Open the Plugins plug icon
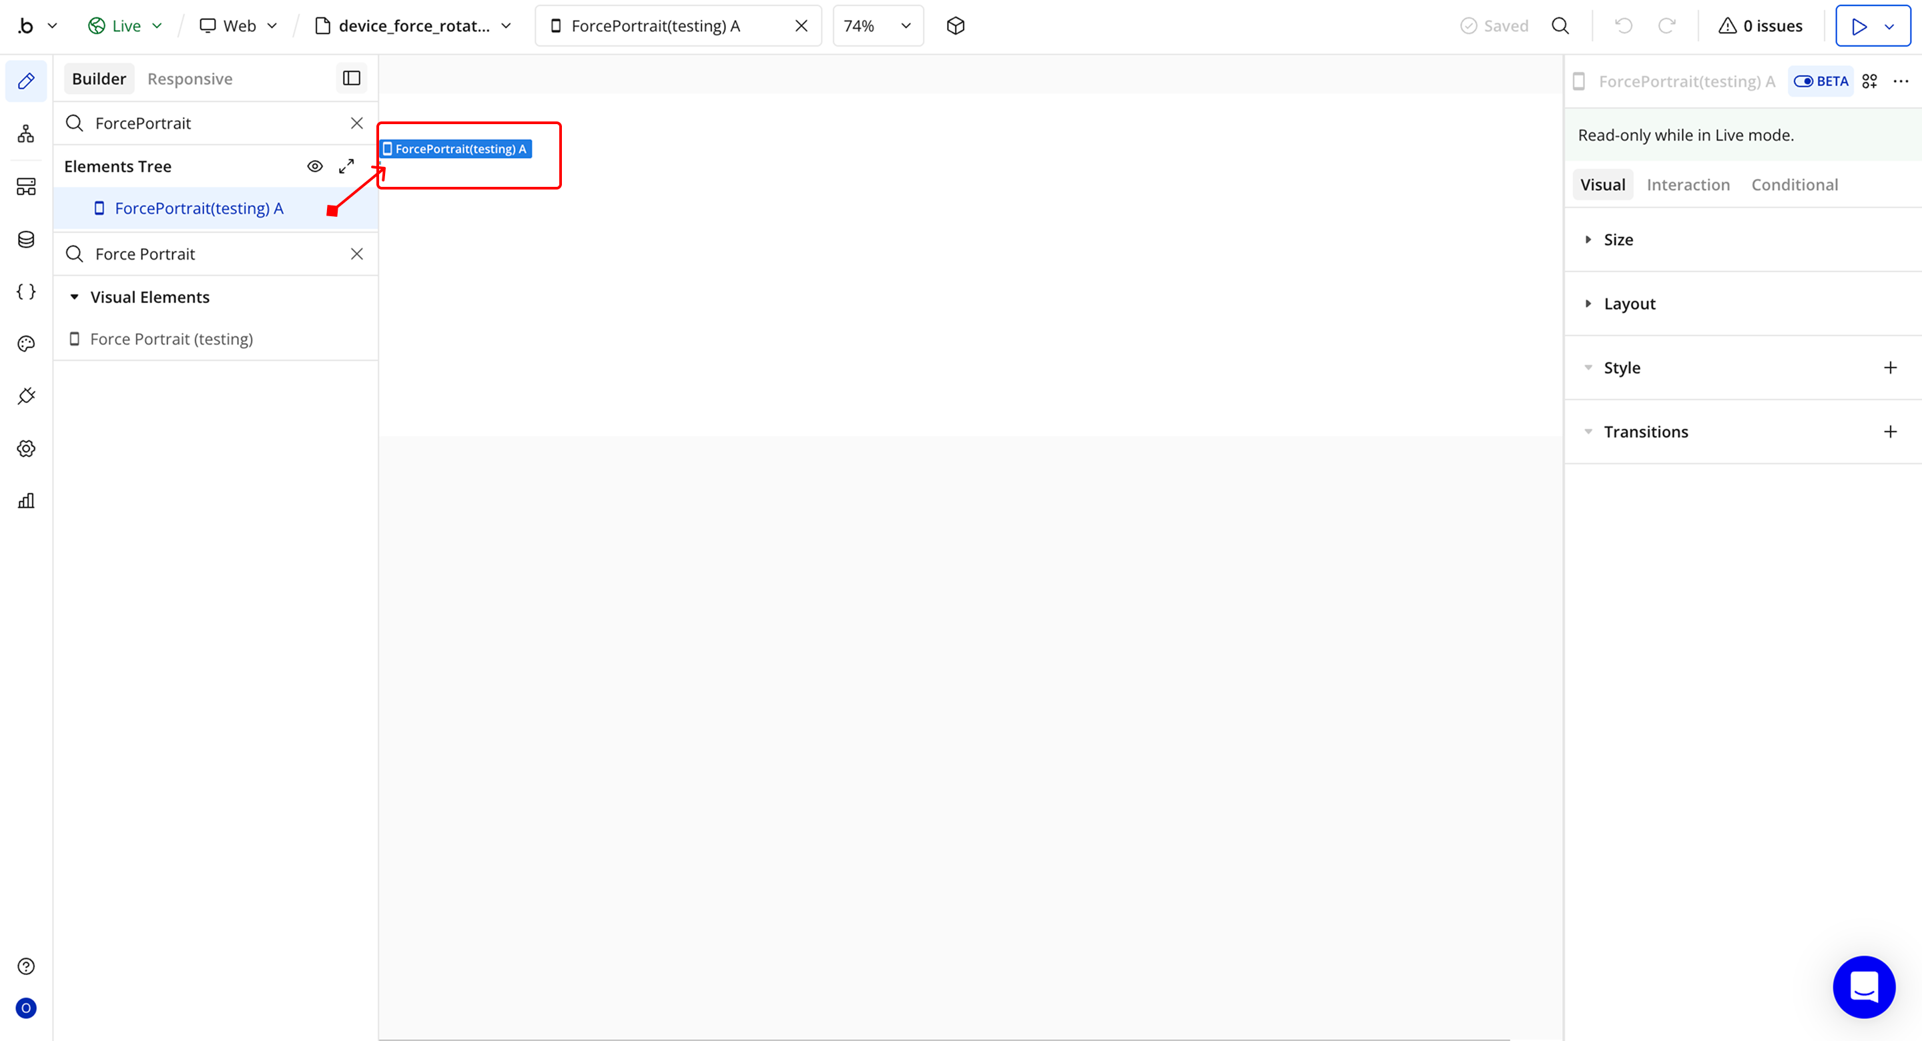This screenshot has width=1922, height=1041. [x=26, y=396]
